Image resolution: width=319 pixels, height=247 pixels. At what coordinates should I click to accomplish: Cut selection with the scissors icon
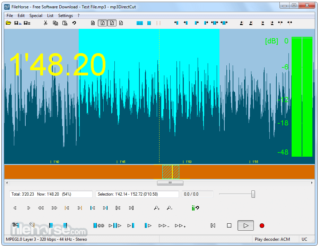[x=45, y=23]
